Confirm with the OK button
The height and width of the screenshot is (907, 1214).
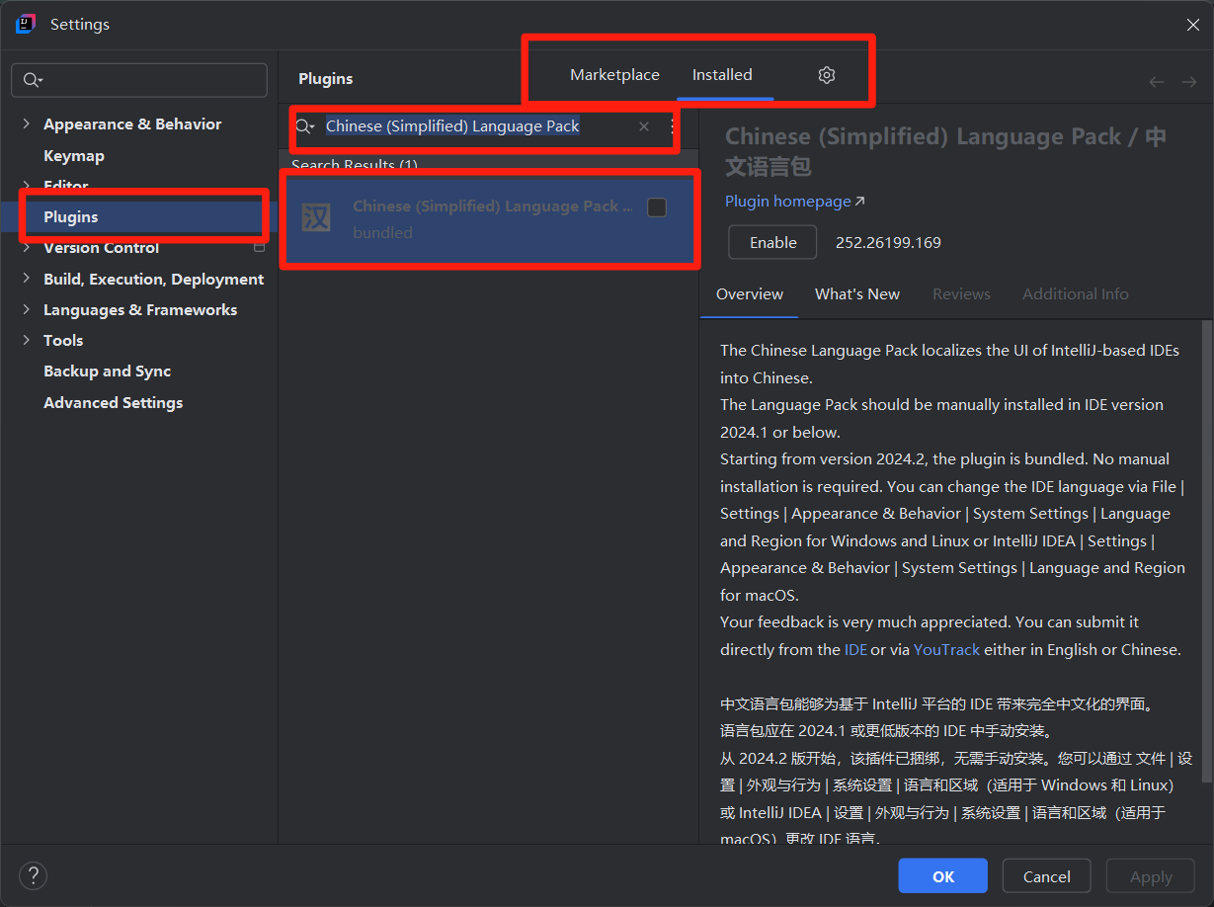coord(942,876)
